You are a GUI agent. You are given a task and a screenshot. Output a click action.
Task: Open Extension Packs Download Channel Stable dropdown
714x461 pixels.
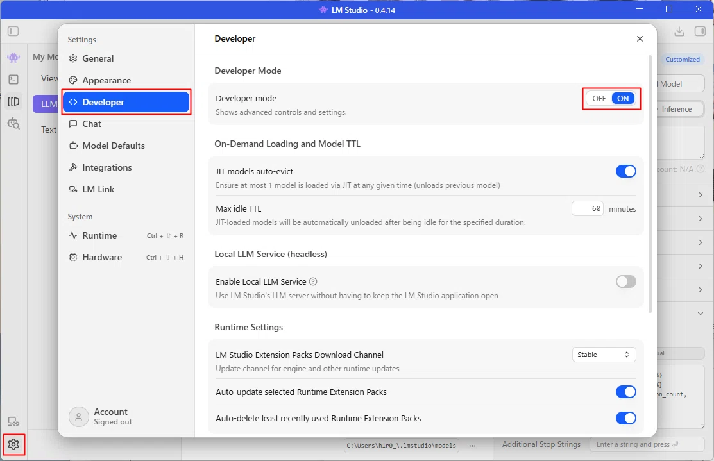point(604,355)
